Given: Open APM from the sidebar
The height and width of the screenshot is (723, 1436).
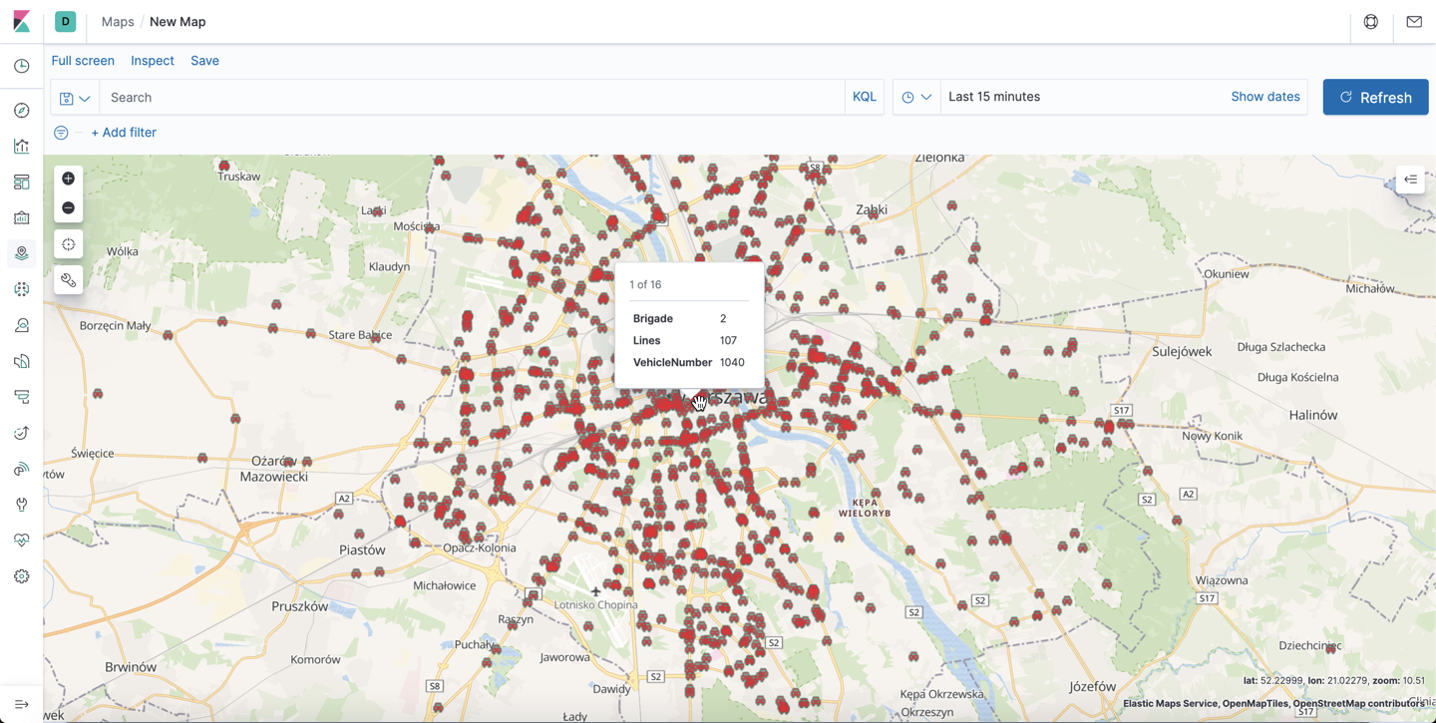Looking at the screenshot, I should pos(22,397).
